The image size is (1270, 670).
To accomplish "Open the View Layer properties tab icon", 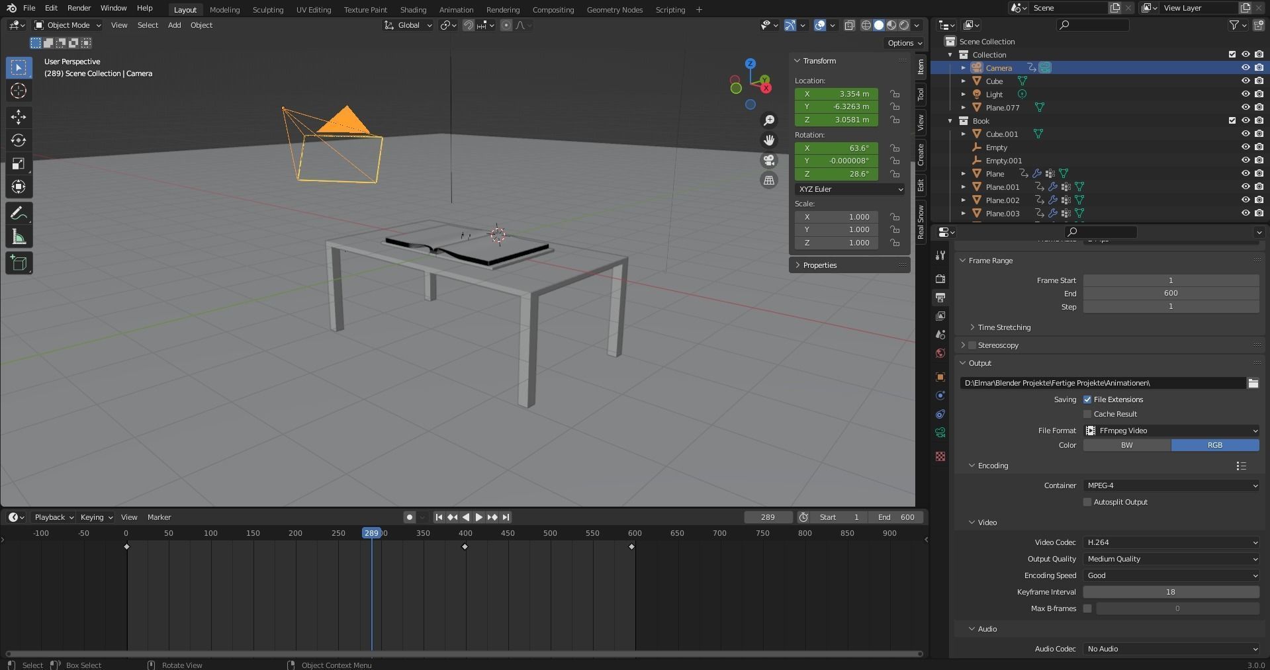I will click(940, 316).
